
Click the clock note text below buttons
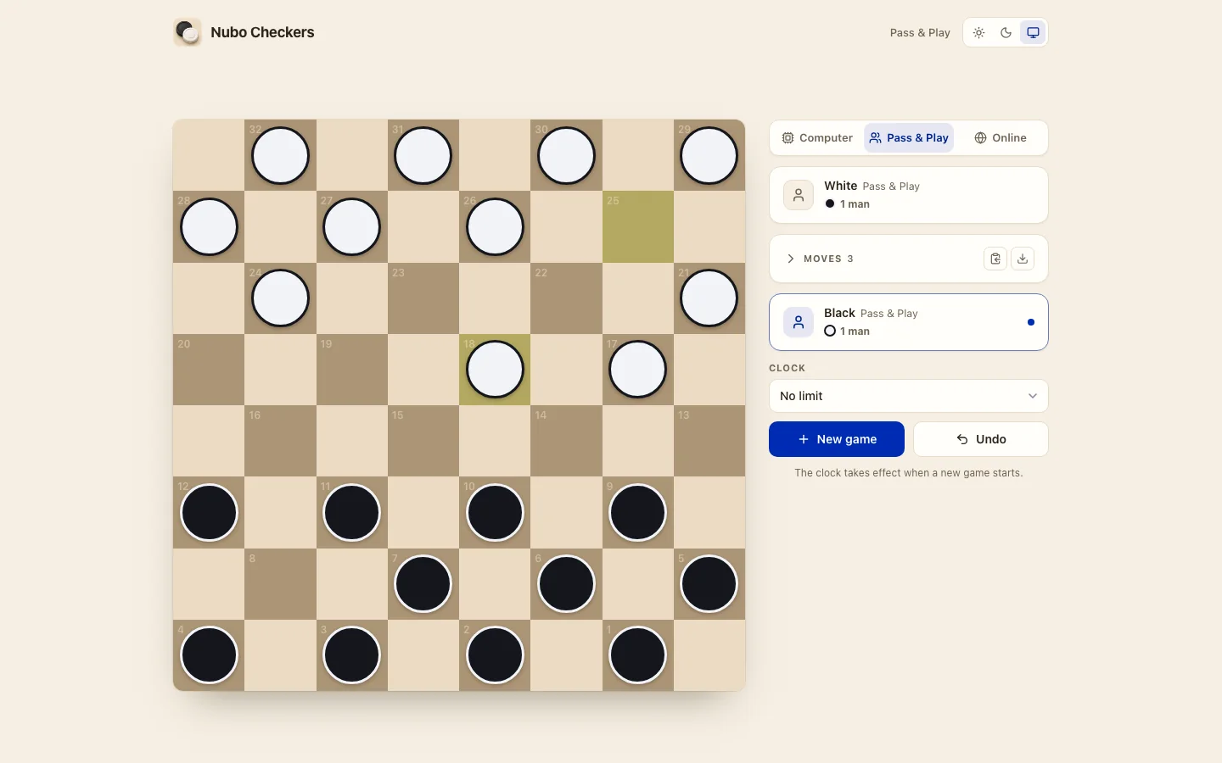point(909,473)
